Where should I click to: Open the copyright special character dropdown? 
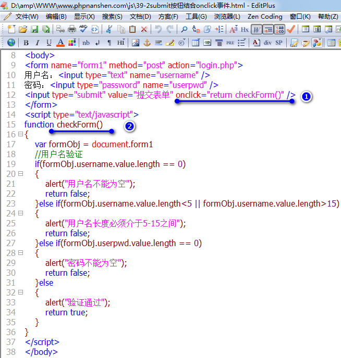[181, 43]
